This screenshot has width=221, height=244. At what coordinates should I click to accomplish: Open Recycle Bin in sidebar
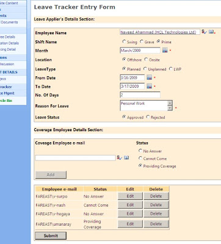click(x=6, y=101)
